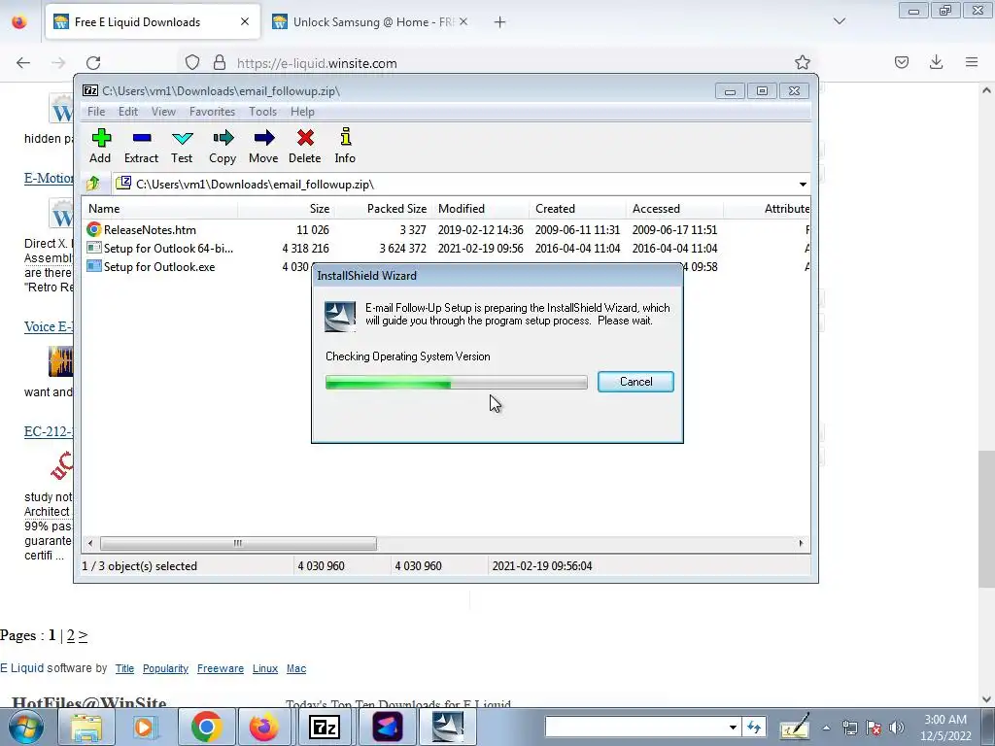Screen dimensions: 995x746
Task: Go to page 2 link
Action: [x=70, y=635]
